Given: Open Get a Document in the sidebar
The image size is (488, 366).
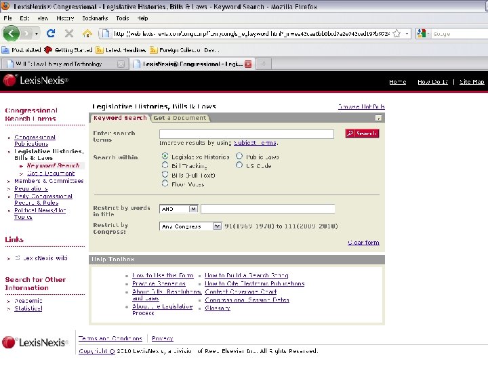Looking at the screenshot, I should (x=51, y=174).
